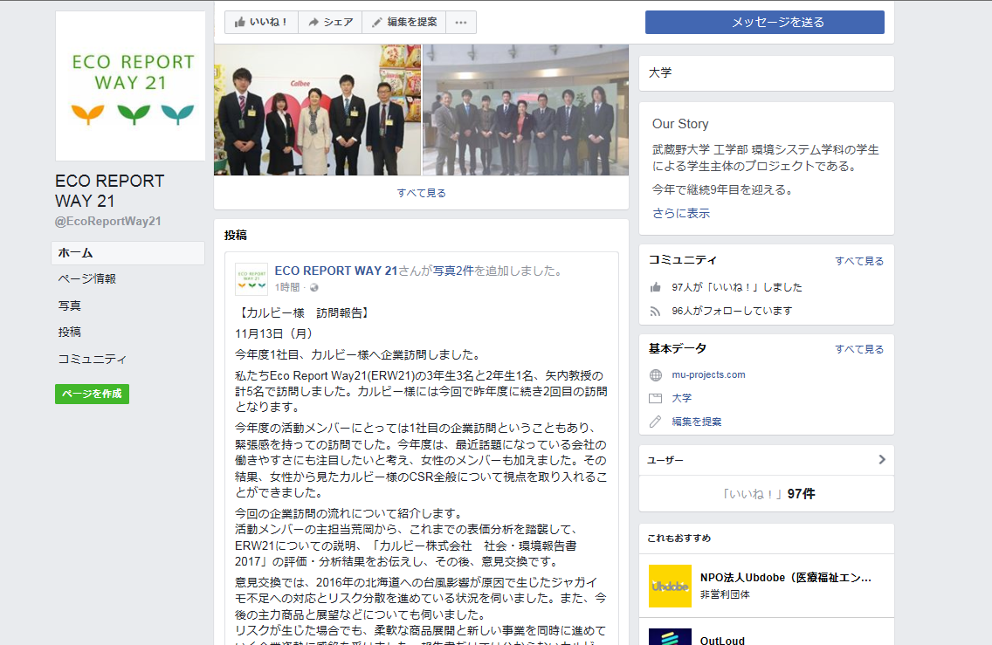Viewport: 992px width, 645px height.
Task: Expand Our Story with さらに表示
Action: [x=681, y=213]
